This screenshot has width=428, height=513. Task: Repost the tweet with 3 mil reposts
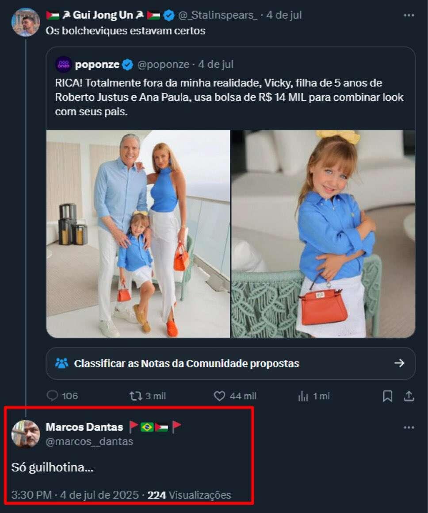(148, 396)
